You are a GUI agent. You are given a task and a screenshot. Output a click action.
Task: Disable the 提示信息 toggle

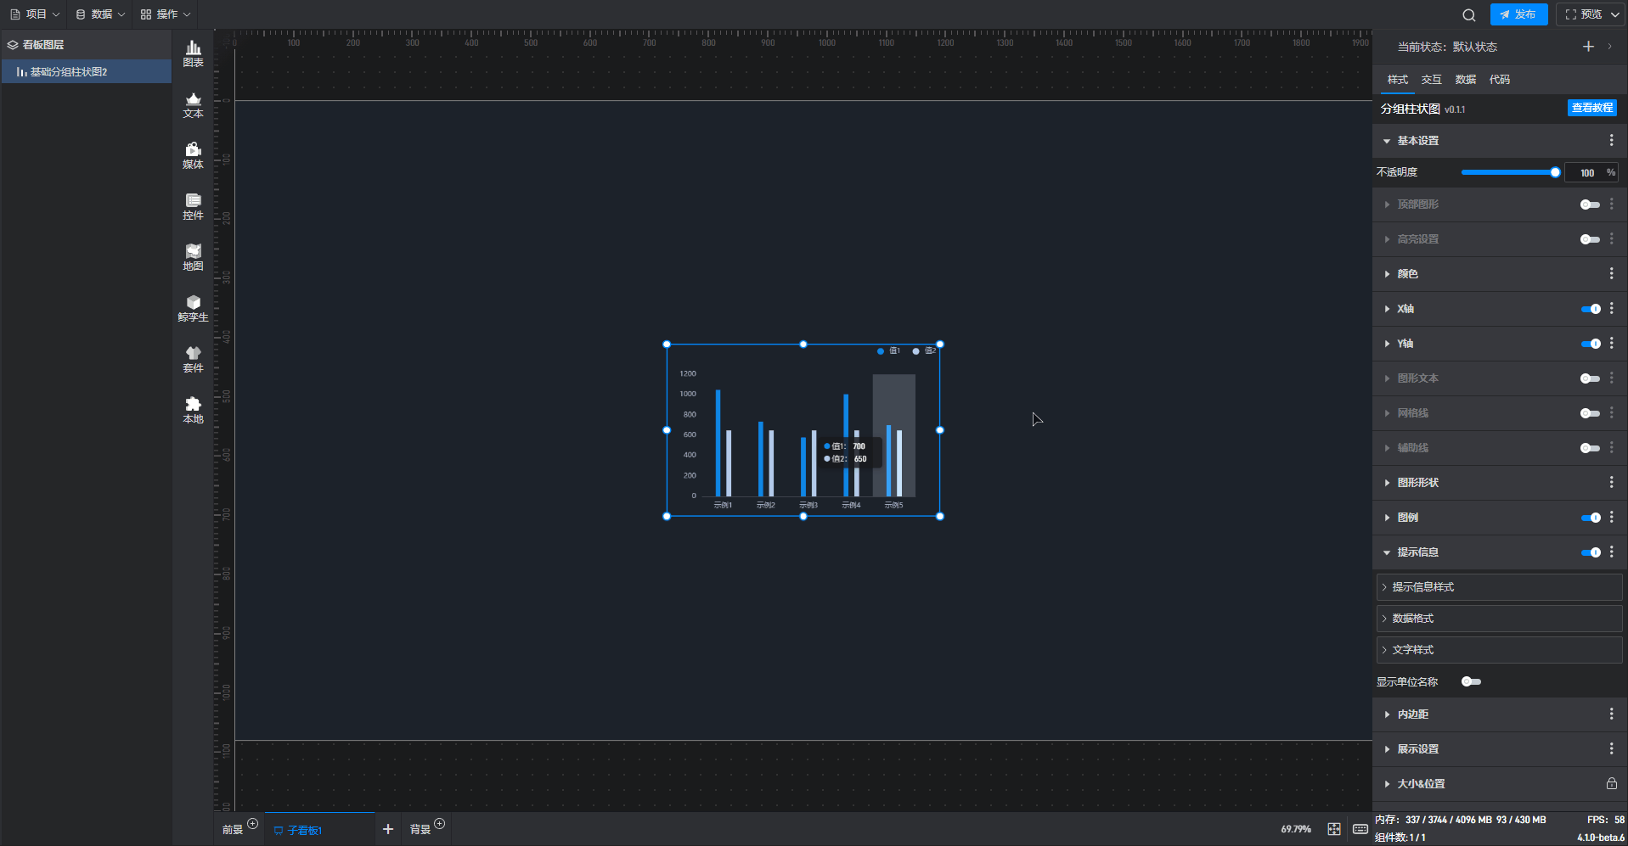coord(1590,552)
